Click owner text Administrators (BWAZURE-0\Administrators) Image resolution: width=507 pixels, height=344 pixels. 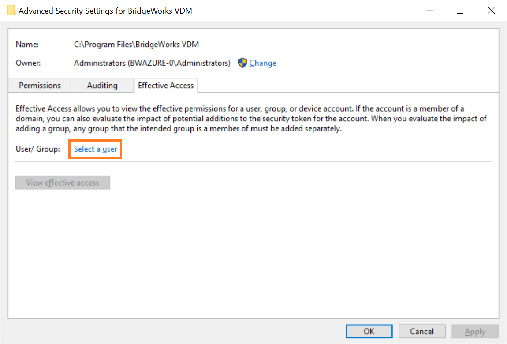(152, 63)
